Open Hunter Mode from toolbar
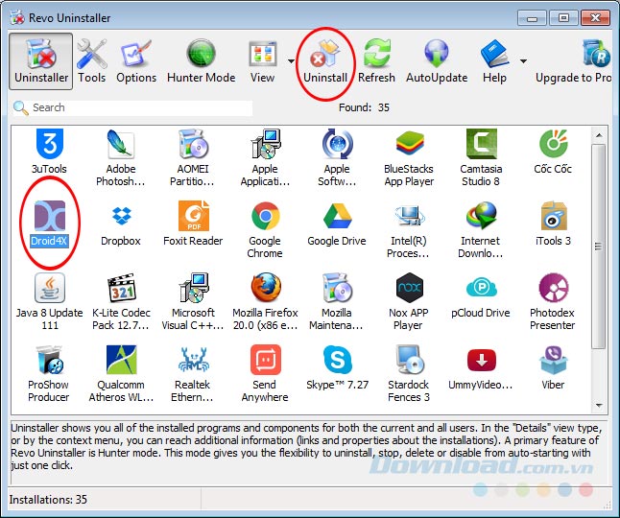This screenshot has width=620, height=518. 201,60
